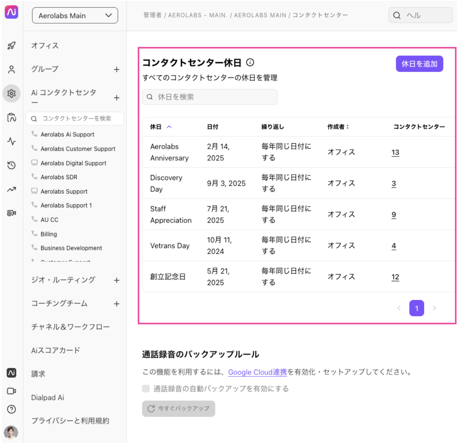The width and height of the screenshot is (468, 445).
Task: Select Aerolabs Support 1 contact center
Action: click(66, 206)
